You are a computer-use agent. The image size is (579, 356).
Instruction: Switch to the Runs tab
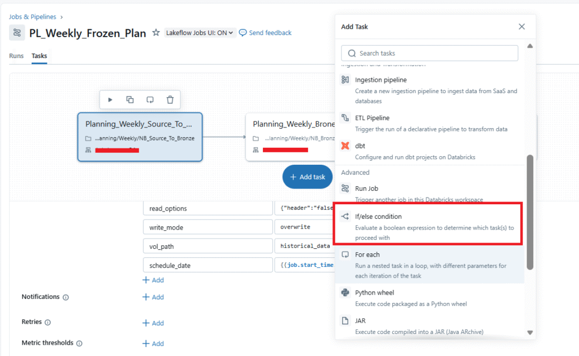(16, 56)
